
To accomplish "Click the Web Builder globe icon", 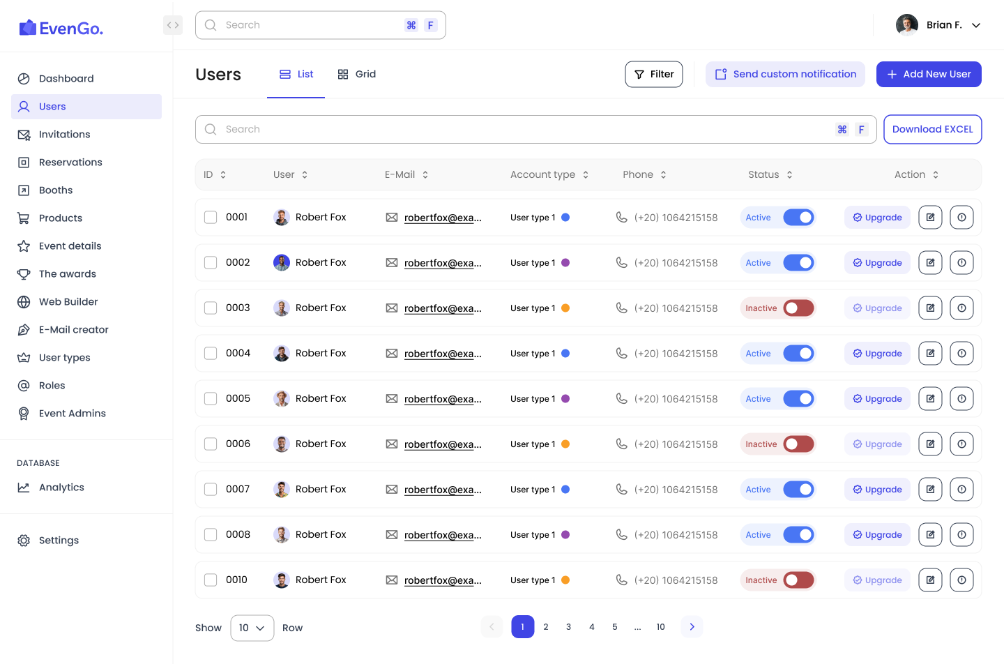I will pyautogui.click(x=24, y=302).
